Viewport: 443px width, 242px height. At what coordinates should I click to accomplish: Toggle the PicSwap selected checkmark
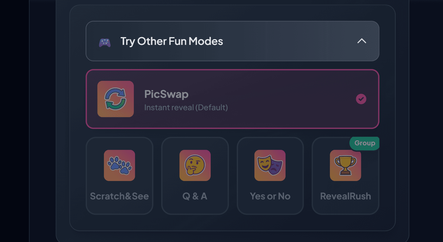click(361, 99)
